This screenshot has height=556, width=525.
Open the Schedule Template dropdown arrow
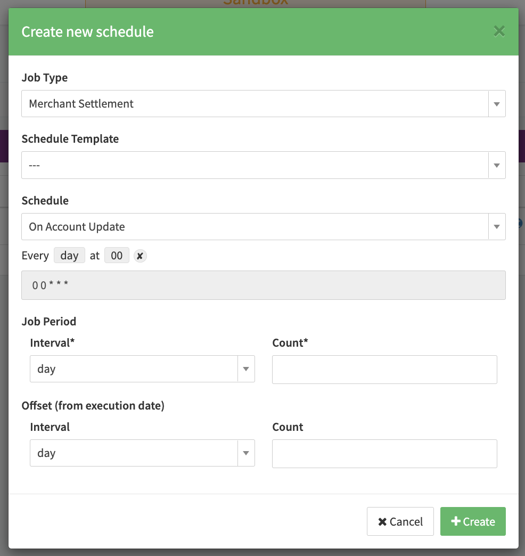[496, 165]
